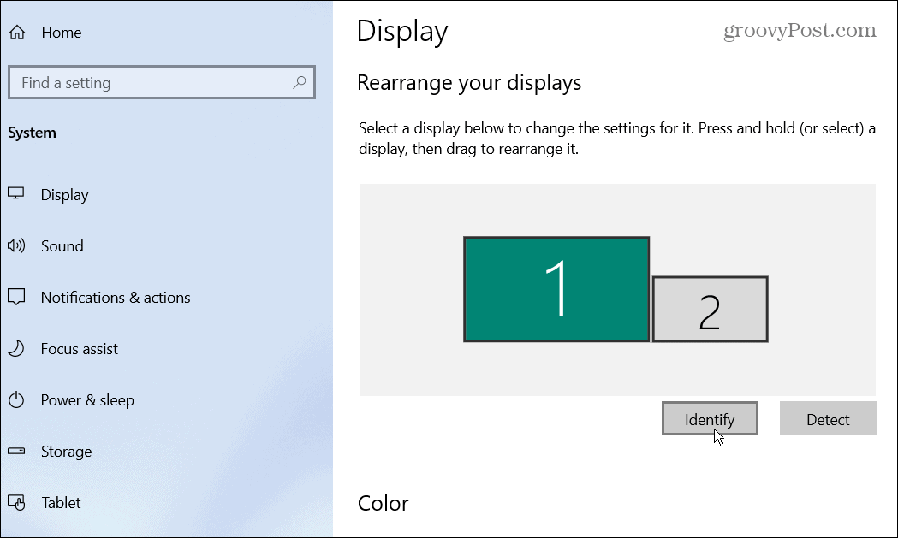The height and width of the screenshot is (538, 898).
Task: Click the Power & sleep icon
Action: pos(16,399)
